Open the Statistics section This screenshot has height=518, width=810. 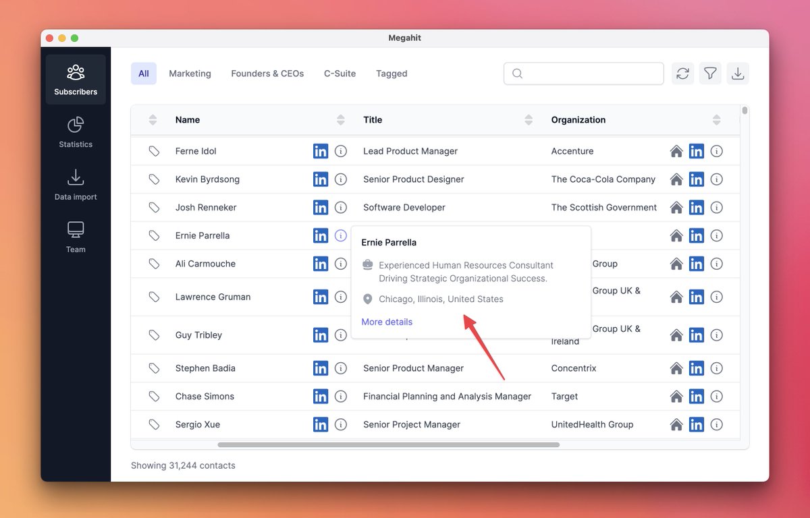coord(76,132)
